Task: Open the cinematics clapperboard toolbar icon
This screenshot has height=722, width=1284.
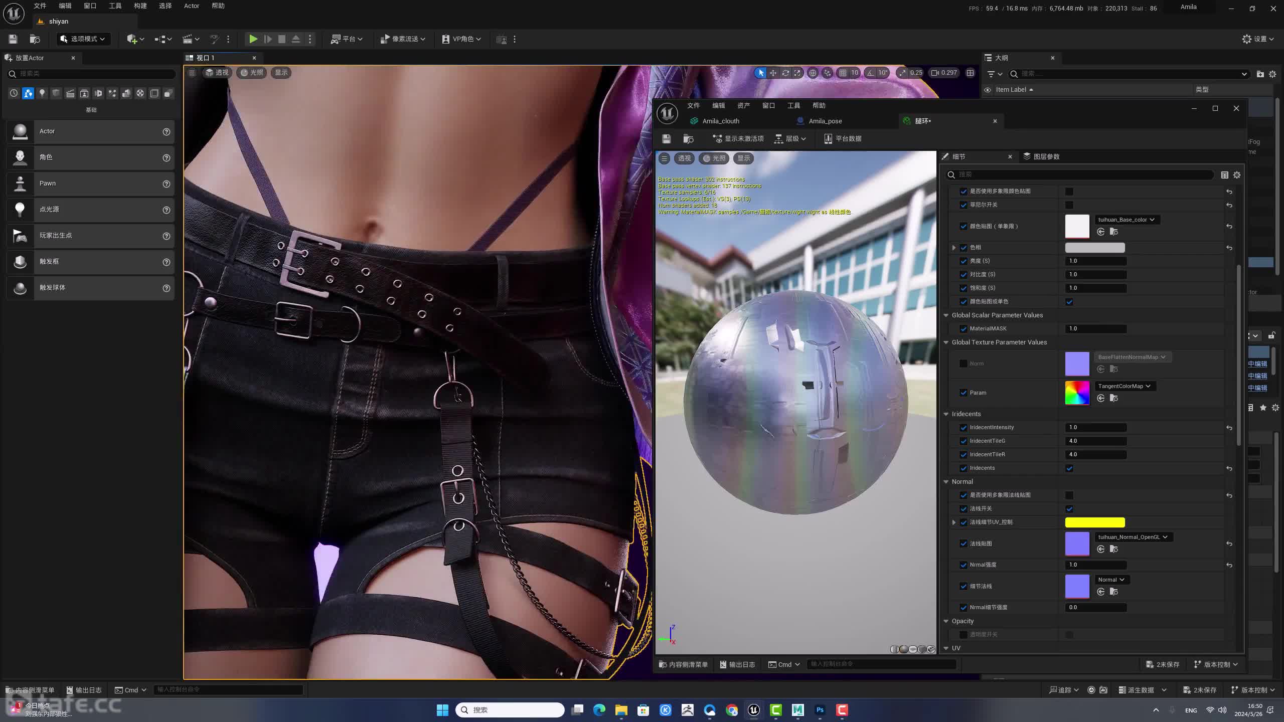Action: point(188,39)
